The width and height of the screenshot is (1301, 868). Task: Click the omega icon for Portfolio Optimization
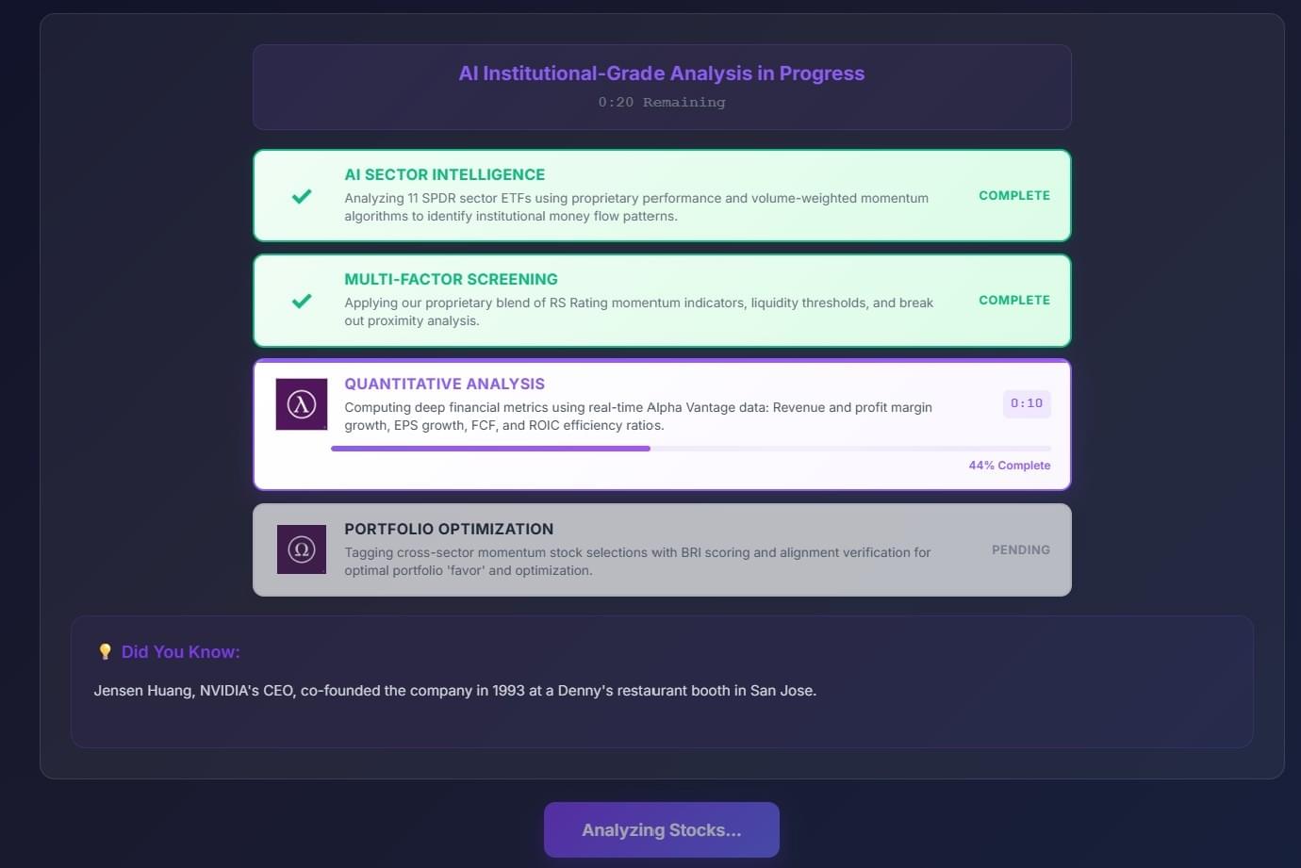[x=302, y=549]
